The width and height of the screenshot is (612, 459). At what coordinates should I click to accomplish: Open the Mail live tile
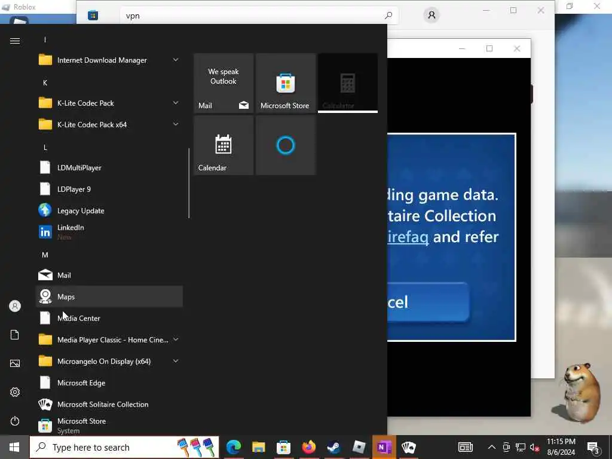coord(224,83)
